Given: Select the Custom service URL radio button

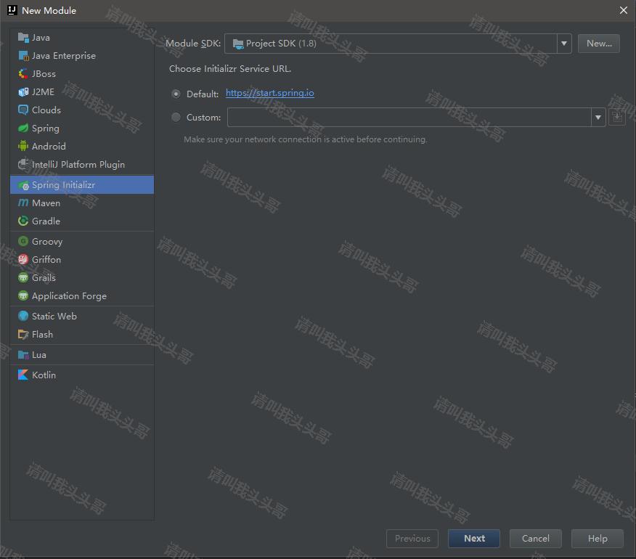Looking at the screenshot, I should [176, 118].
